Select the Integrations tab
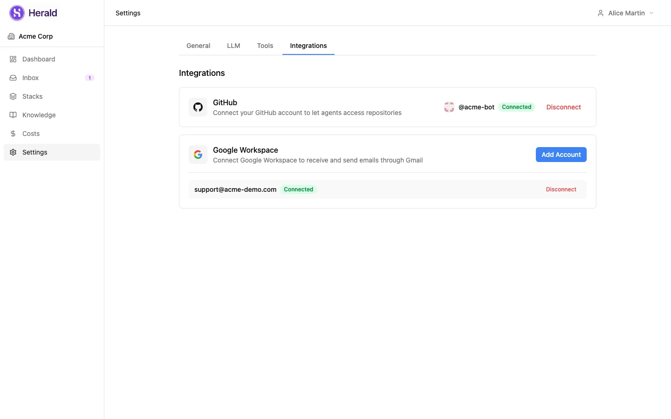 [x=308, y=46]
